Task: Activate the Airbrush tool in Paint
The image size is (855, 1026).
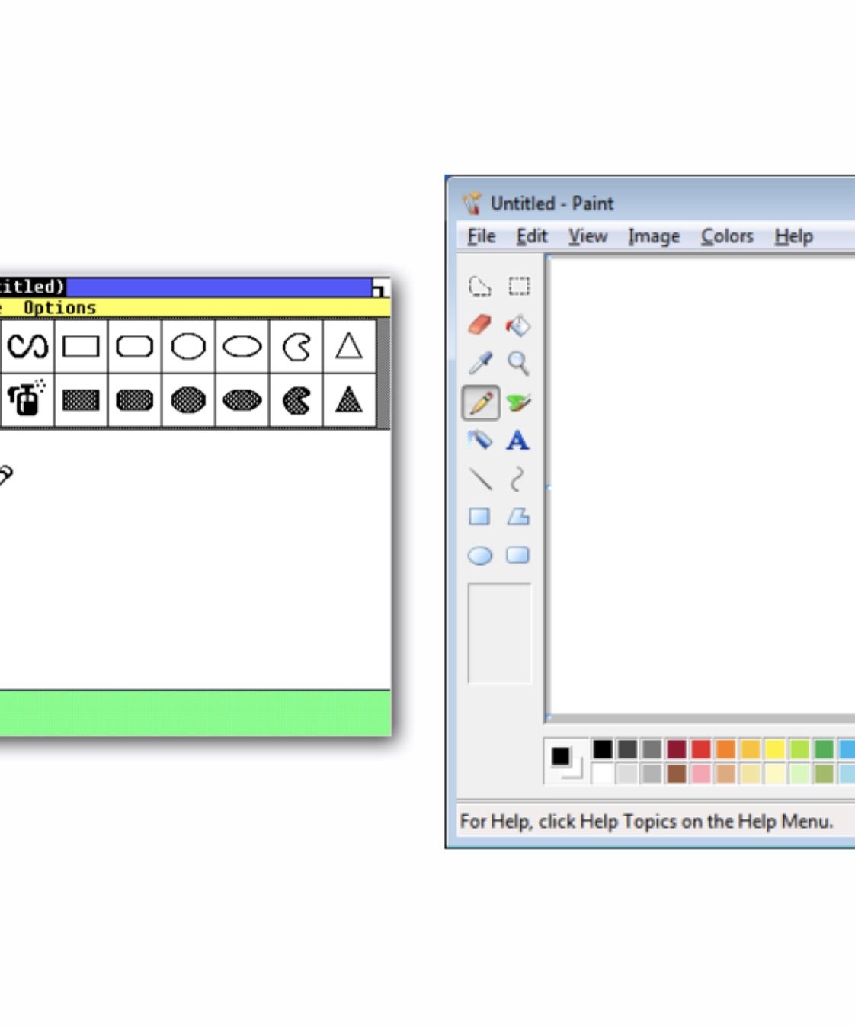Action: [479, 441]
